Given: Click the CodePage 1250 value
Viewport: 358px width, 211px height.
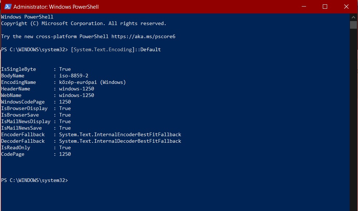Looking at the screenshot, I should (65, 154).
